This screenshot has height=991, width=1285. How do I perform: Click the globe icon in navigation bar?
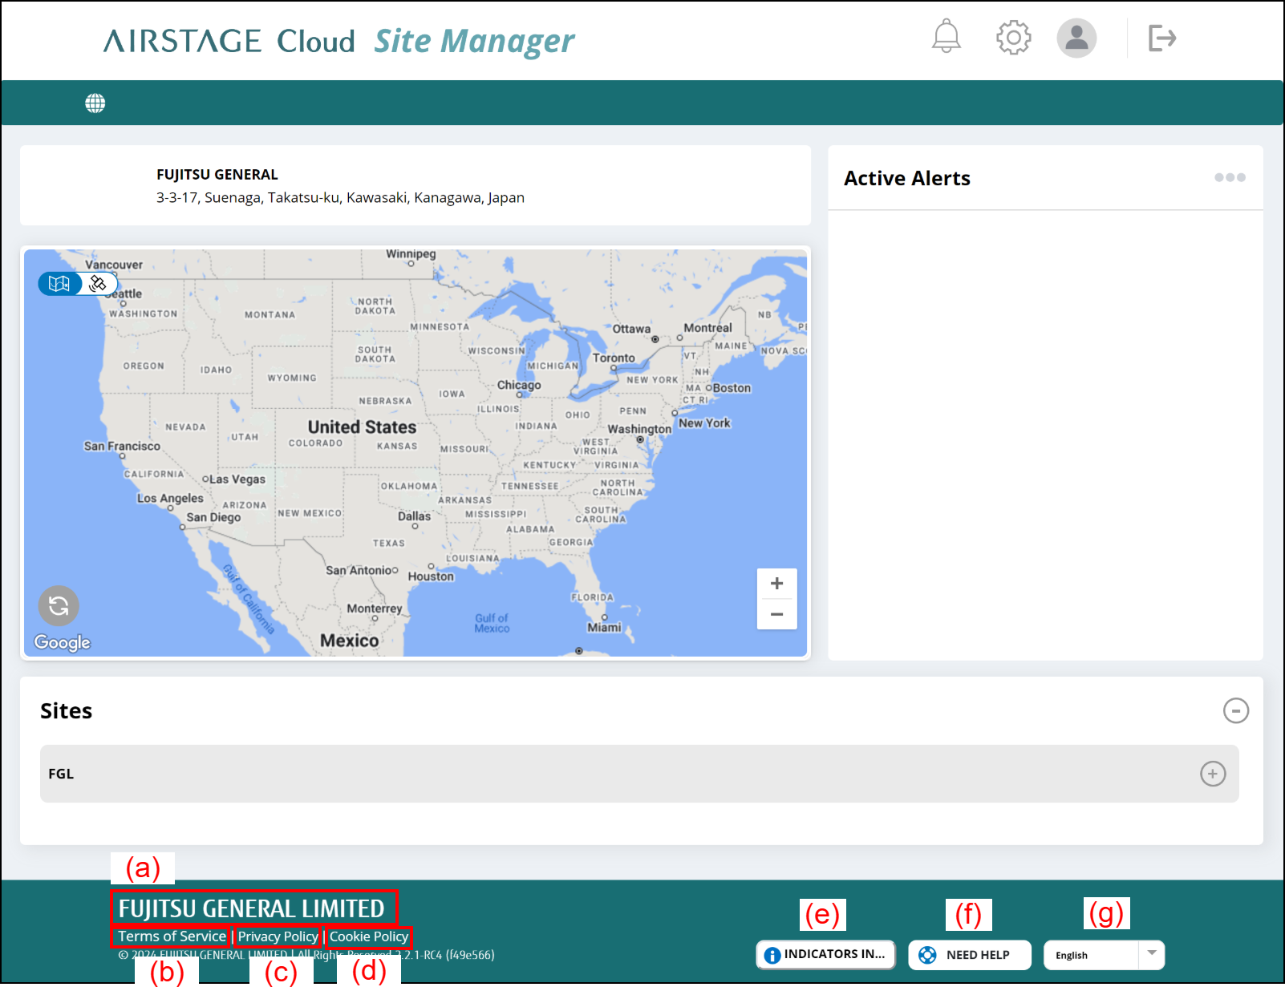(x=95, y=103)
